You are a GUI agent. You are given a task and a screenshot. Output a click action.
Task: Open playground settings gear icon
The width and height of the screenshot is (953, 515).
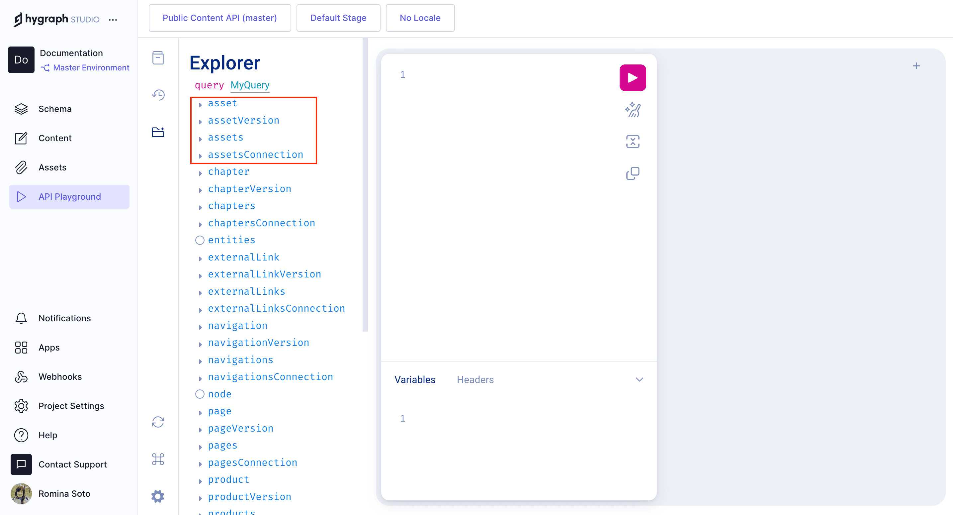point(158,496)
